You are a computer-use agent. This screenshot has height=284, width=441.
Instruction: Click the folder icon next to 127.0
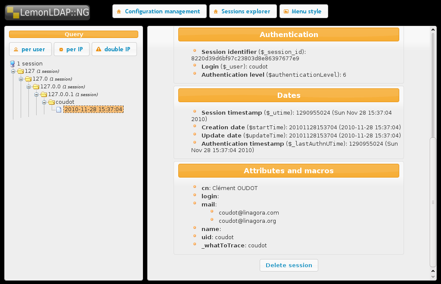28,79
